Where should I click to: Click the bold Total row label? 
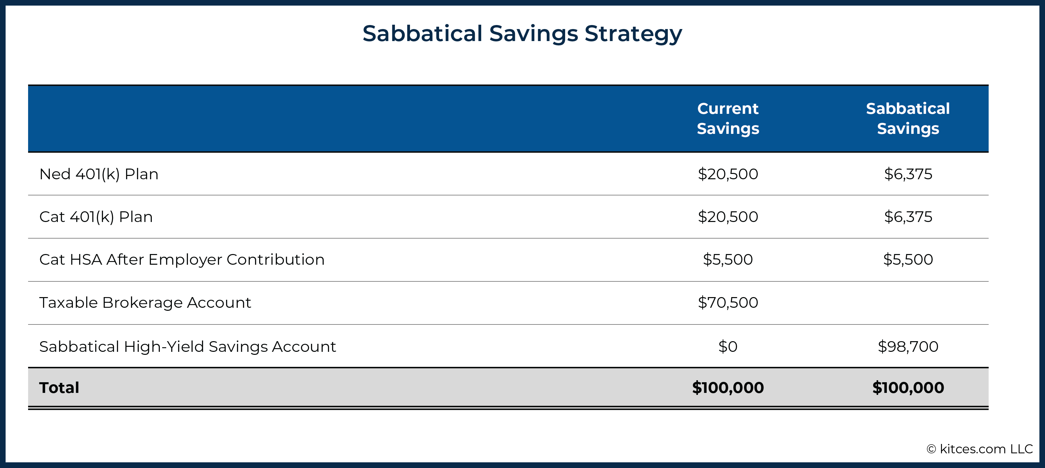[x=59, y=388]
